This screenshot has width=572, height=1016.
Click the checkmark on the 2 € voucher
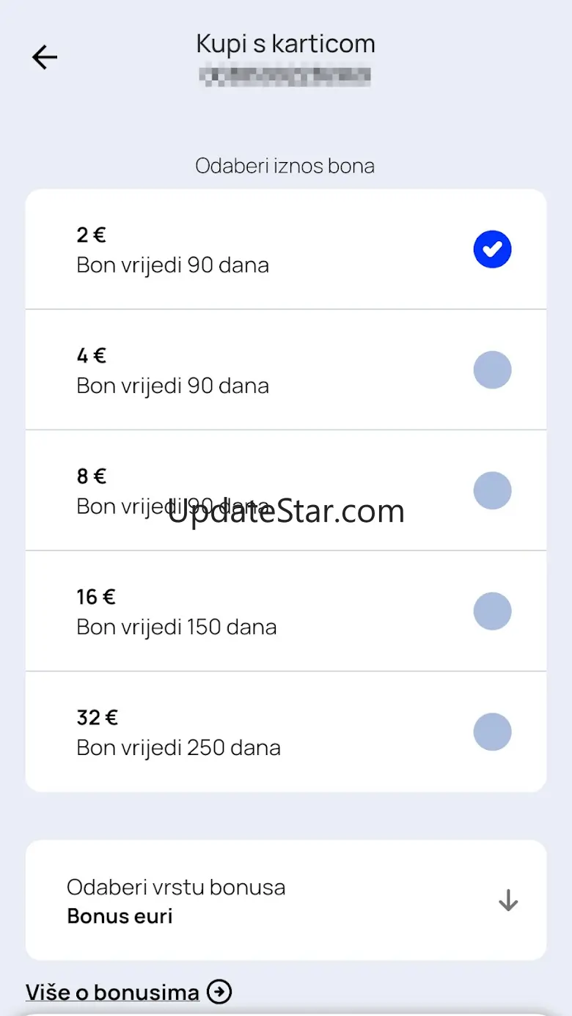[x=492, y=249]
